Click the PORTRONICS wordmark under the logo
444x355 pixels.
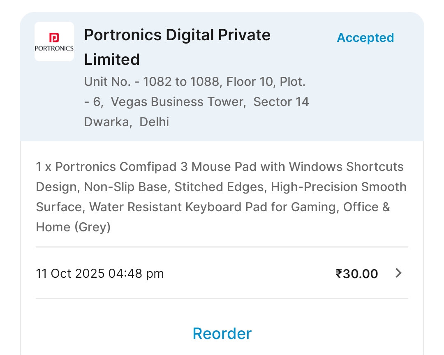(54, 48)
